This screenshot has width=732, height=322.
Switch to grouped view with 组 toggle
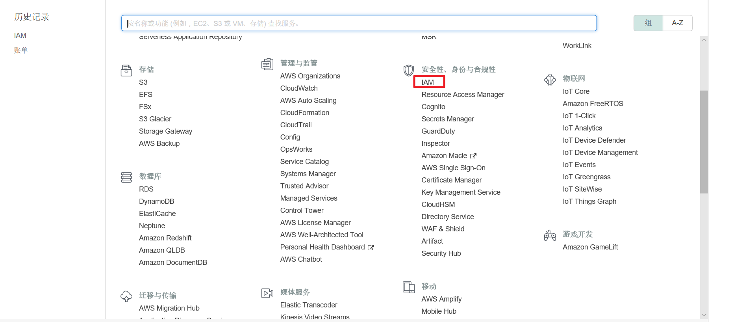click(x=648, y=23)
